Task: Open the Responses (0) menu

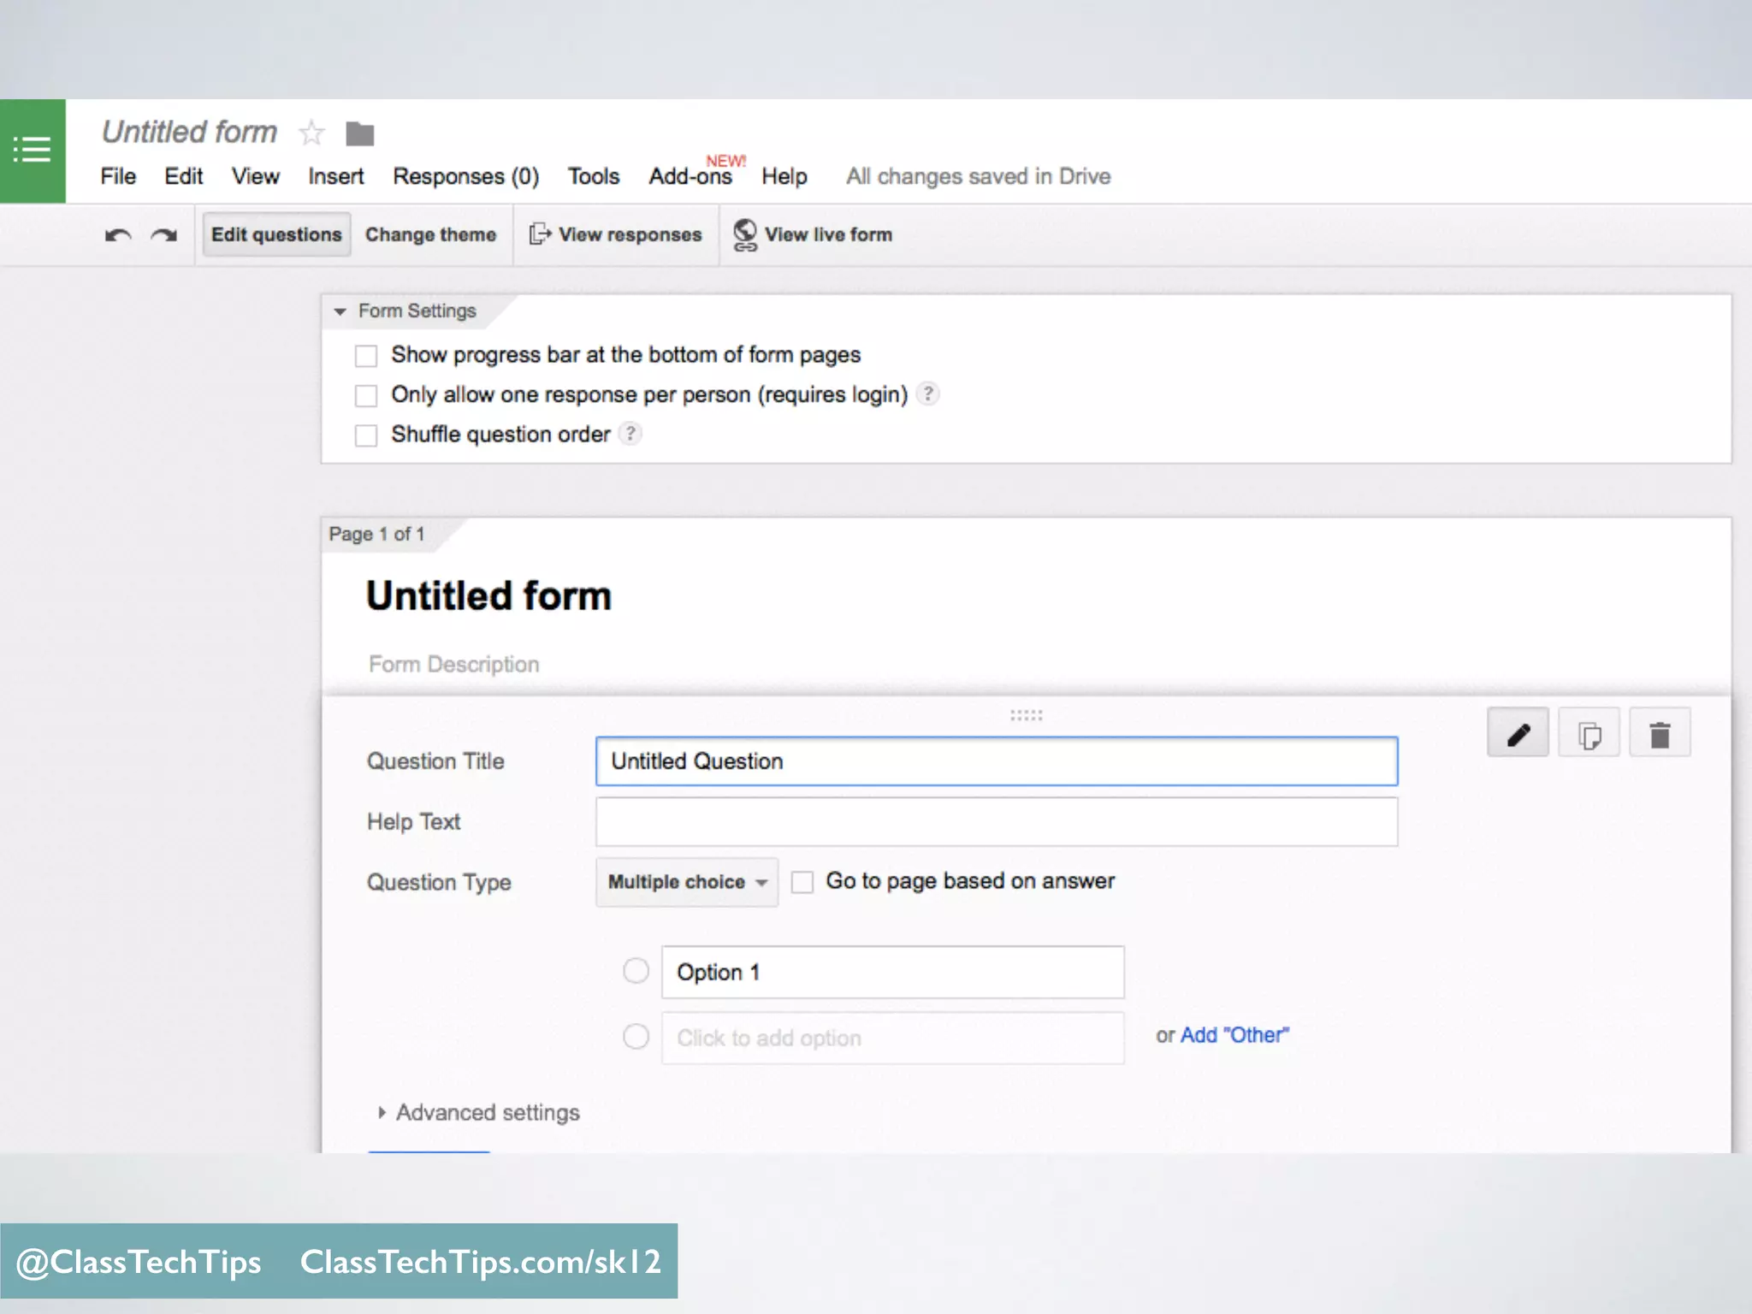Action: click(465, 176)
